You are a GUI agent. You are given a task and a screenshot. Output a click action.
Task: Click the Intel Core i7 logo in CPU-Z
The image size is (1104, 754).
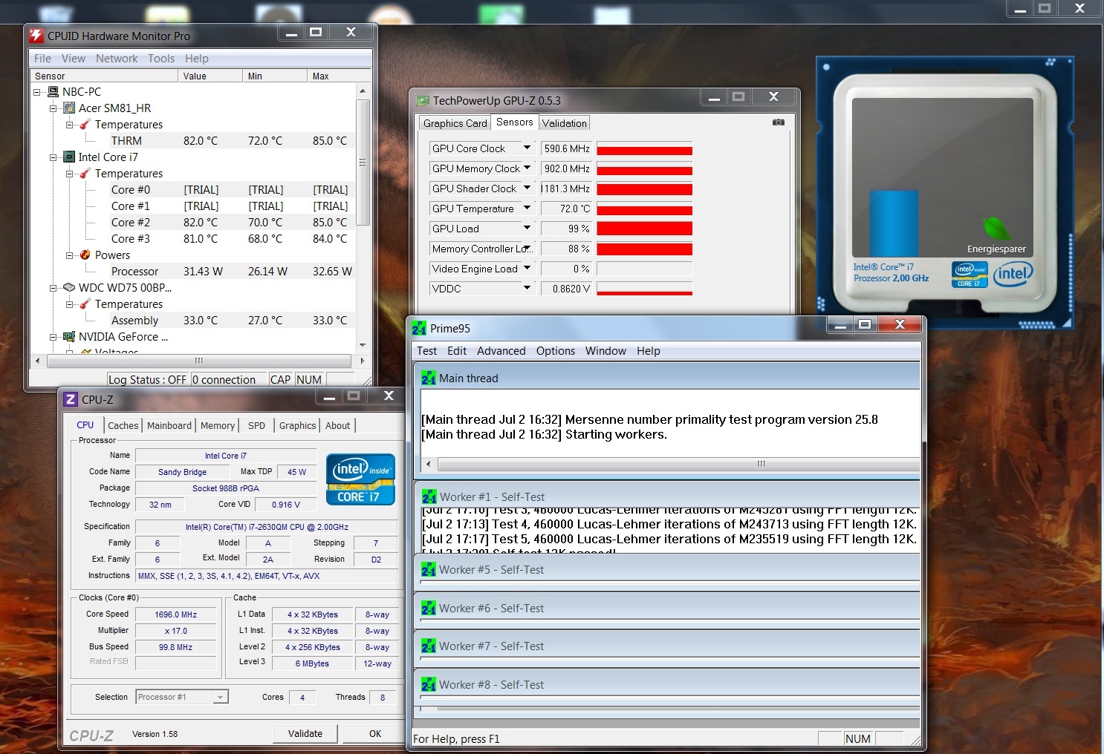(x=360, y=479)
